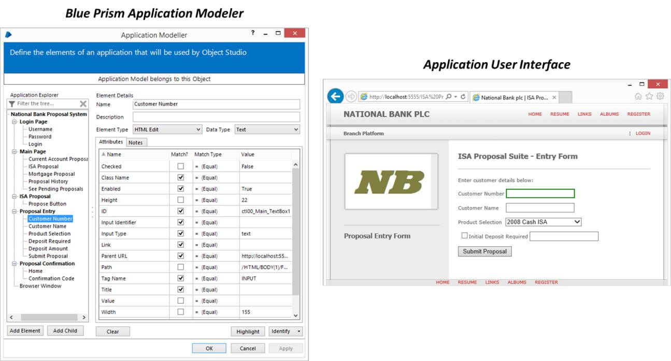The image size is (671, 361).
Task: Click REGISTER in the top website menu
Action: tap(639, 114)
